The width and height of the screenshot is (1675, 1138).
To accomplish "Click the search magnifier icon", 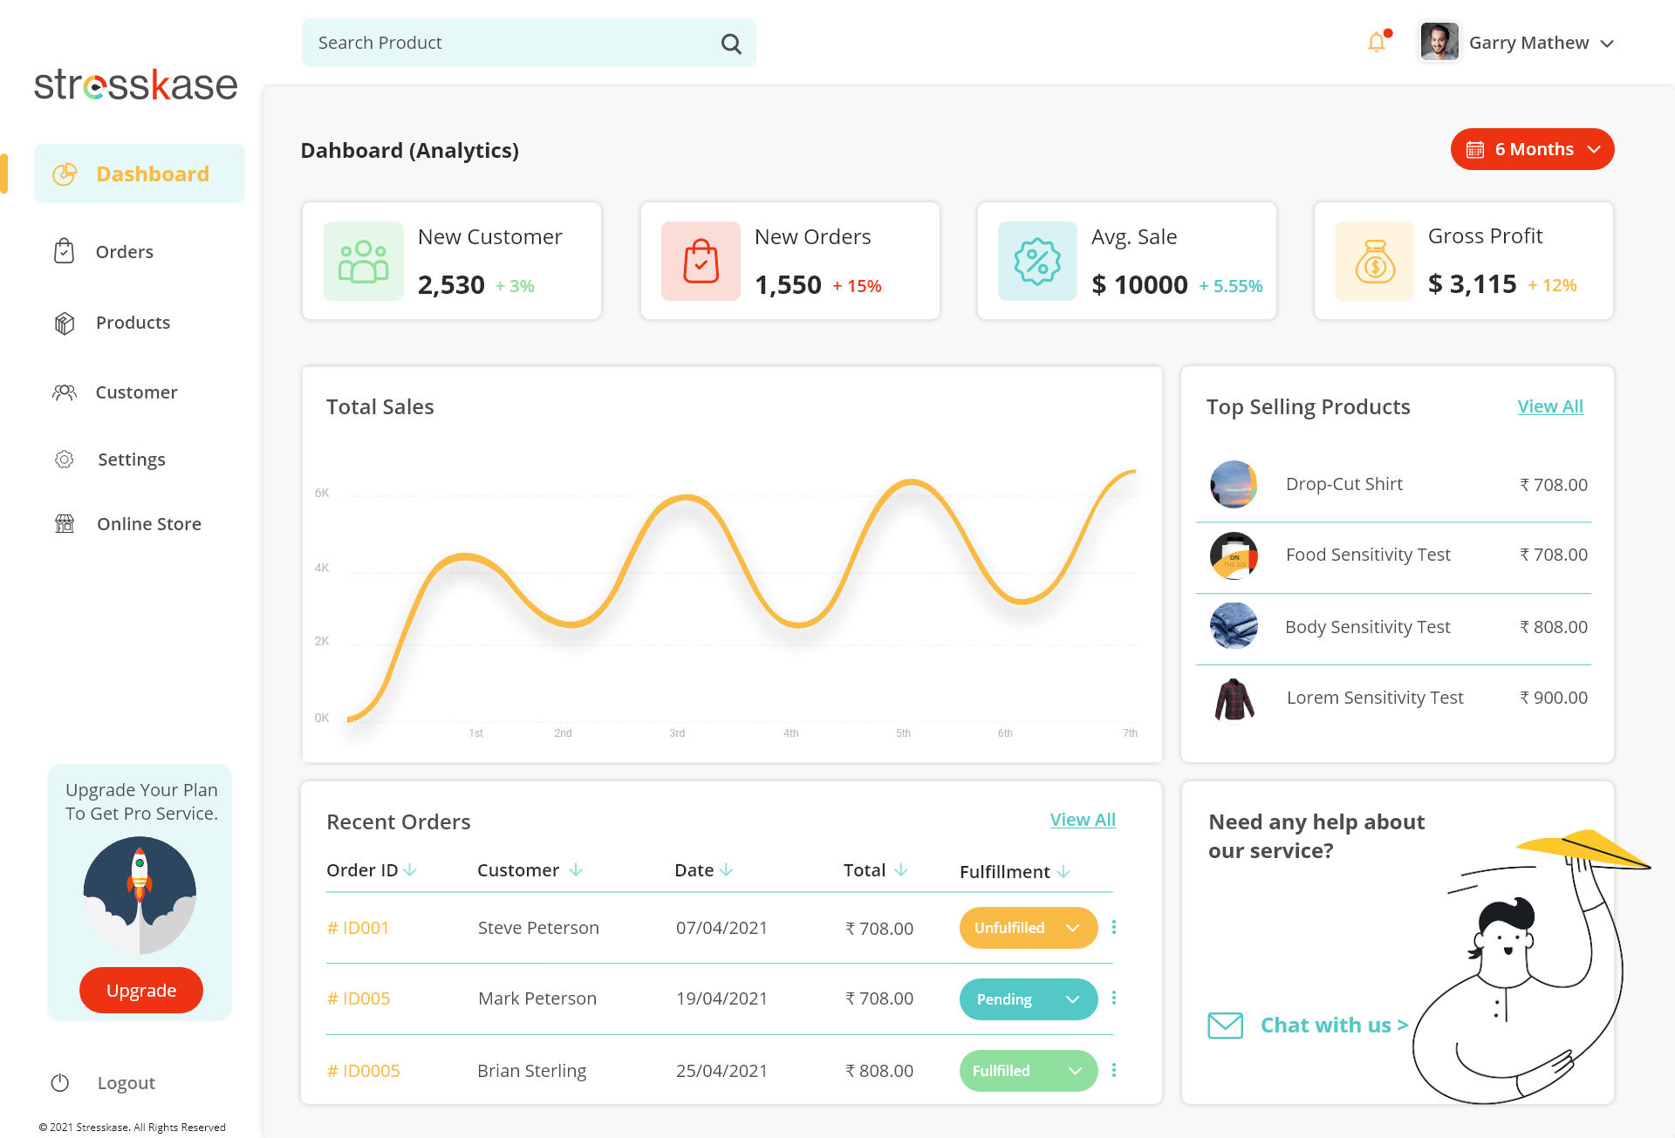I will 730,43.
